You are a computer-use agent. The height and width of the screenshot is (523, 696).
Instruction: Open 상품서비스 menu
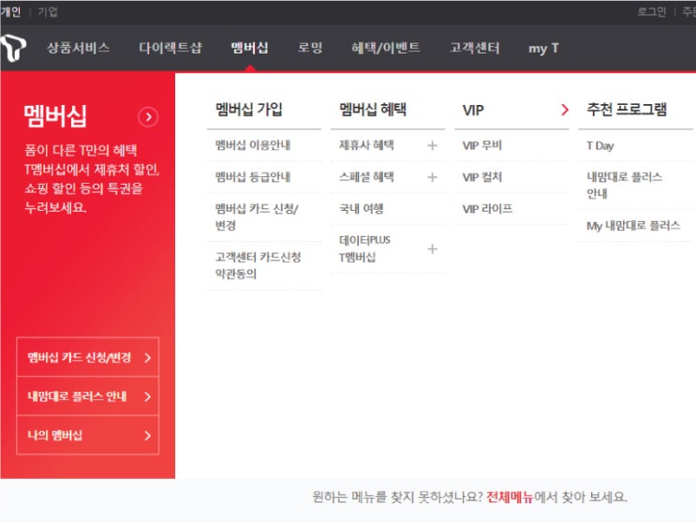[78, 48]
